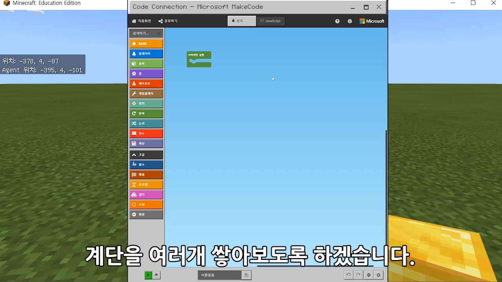Screen dimensions: 502x282
Task: Open the 플레이어 block category
Action: pos(146,54)
